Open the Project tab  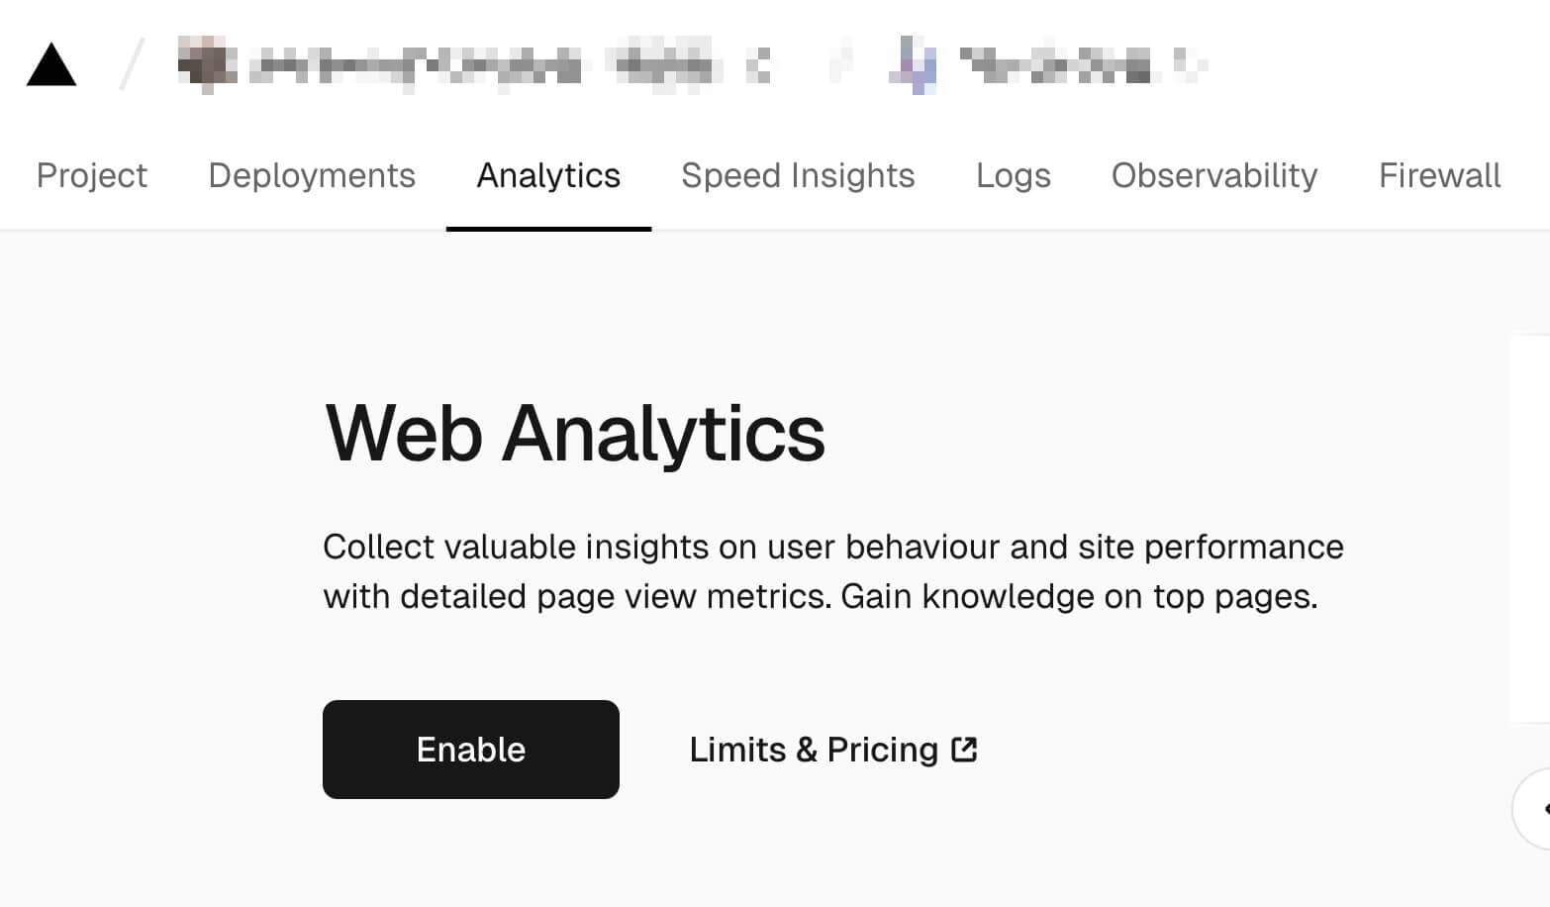tap(92, 175)
